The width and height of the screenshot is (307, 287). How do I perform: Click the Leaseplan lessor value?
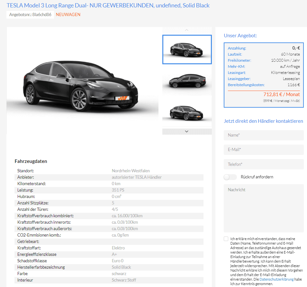coord(291,79)
